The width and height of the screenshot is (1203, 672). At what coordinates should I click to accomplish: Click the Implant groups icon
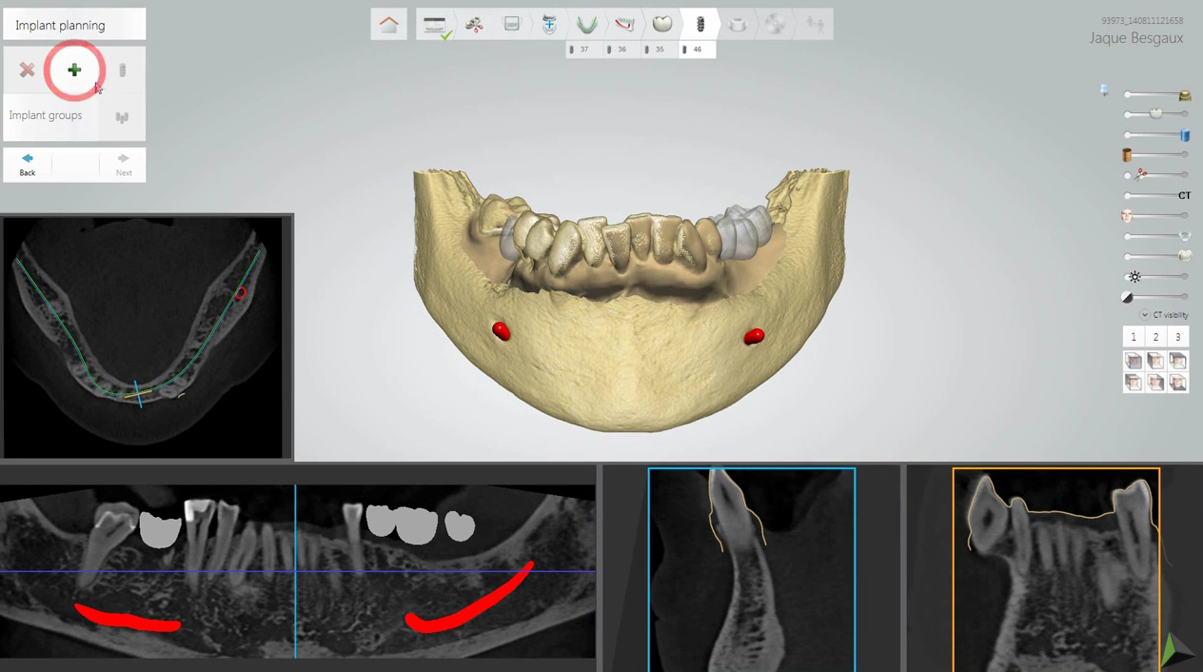coord(122,117)
